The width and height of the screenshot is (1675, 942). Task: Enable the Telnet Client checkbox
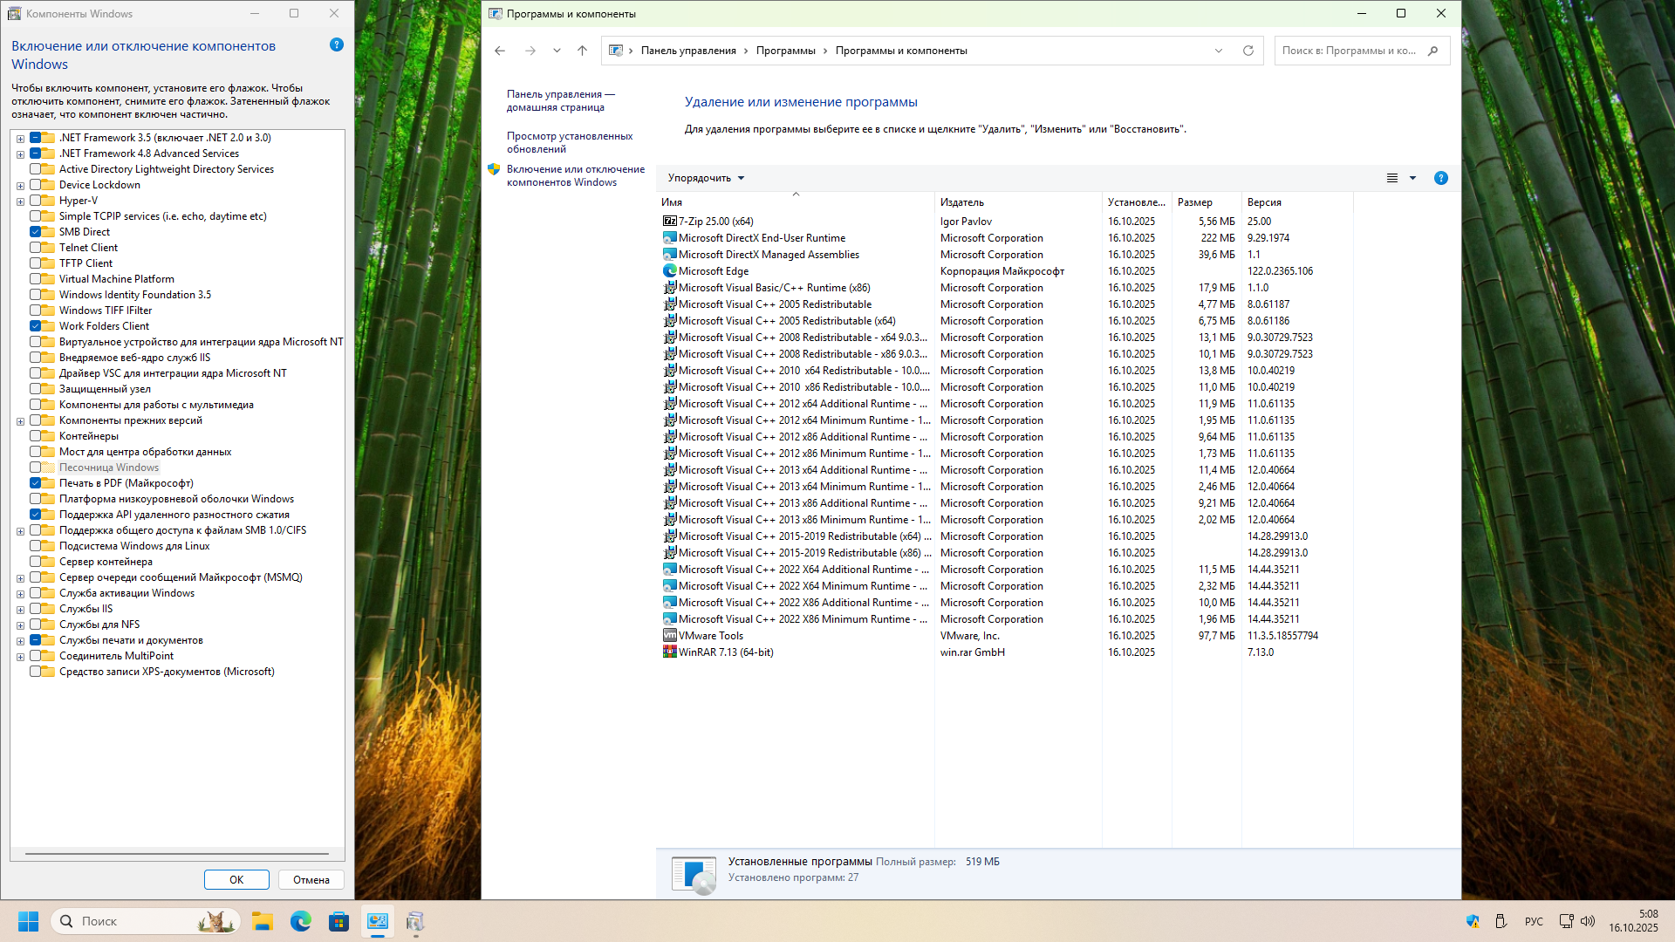click(x=36, y=248)
